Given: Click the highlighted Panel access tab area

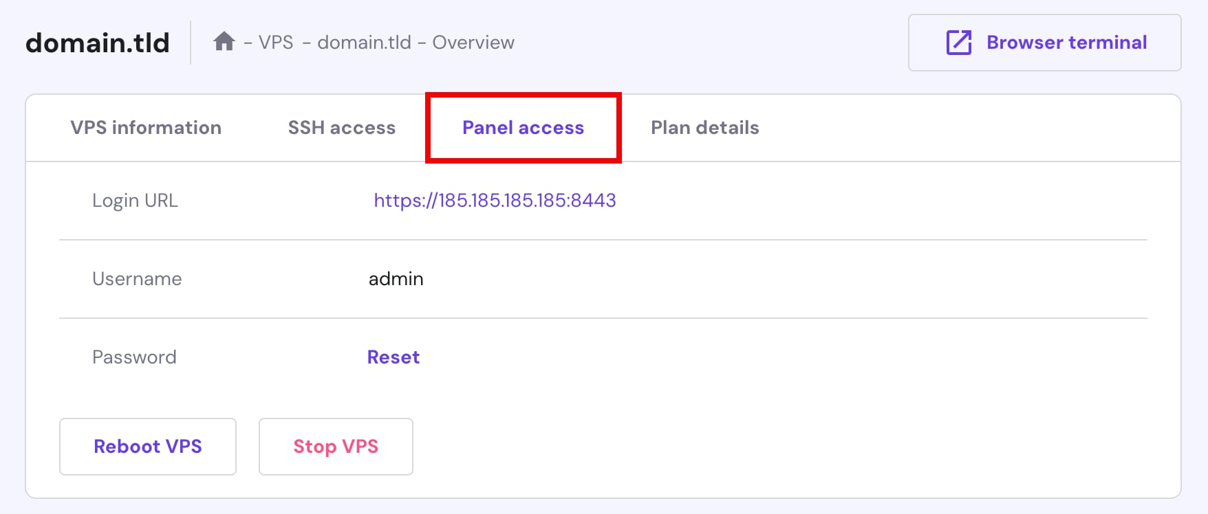Looking at the screenshot, I should (523, 127).
